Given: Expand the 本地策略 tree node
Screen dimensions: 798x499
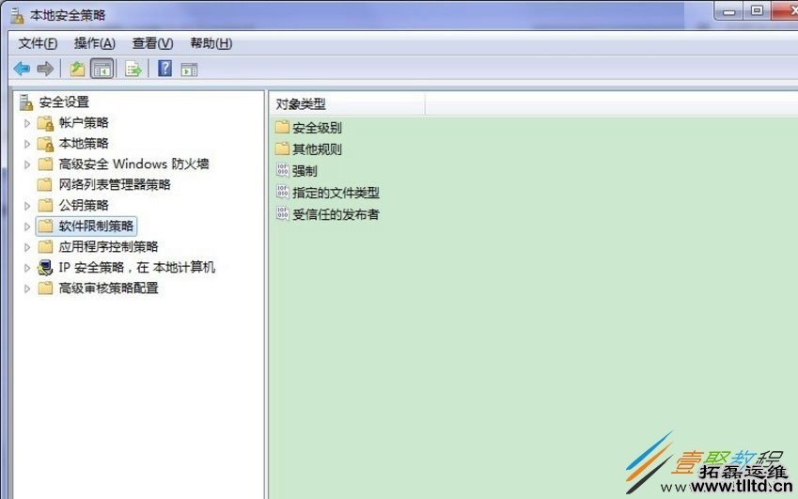Looking at the screenshot, I should [x=27, y=144].
